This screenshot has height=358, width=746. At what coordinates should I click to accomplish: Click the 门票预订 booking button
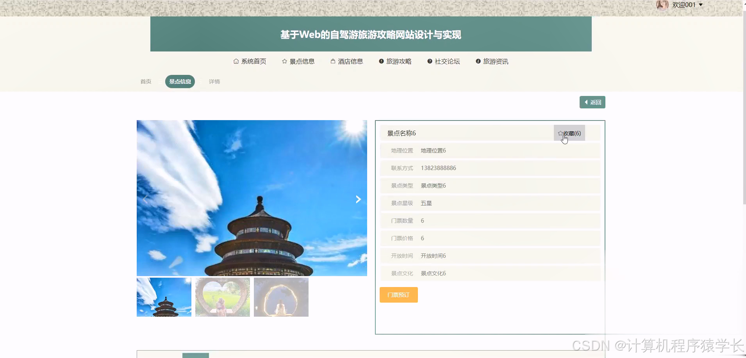[398, 295]
